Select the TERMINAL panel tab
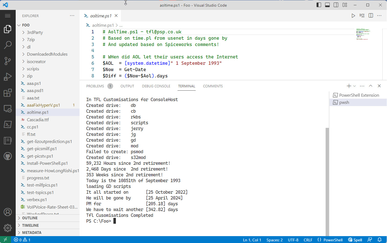This screenshot has height=243, width=387. 187,86
